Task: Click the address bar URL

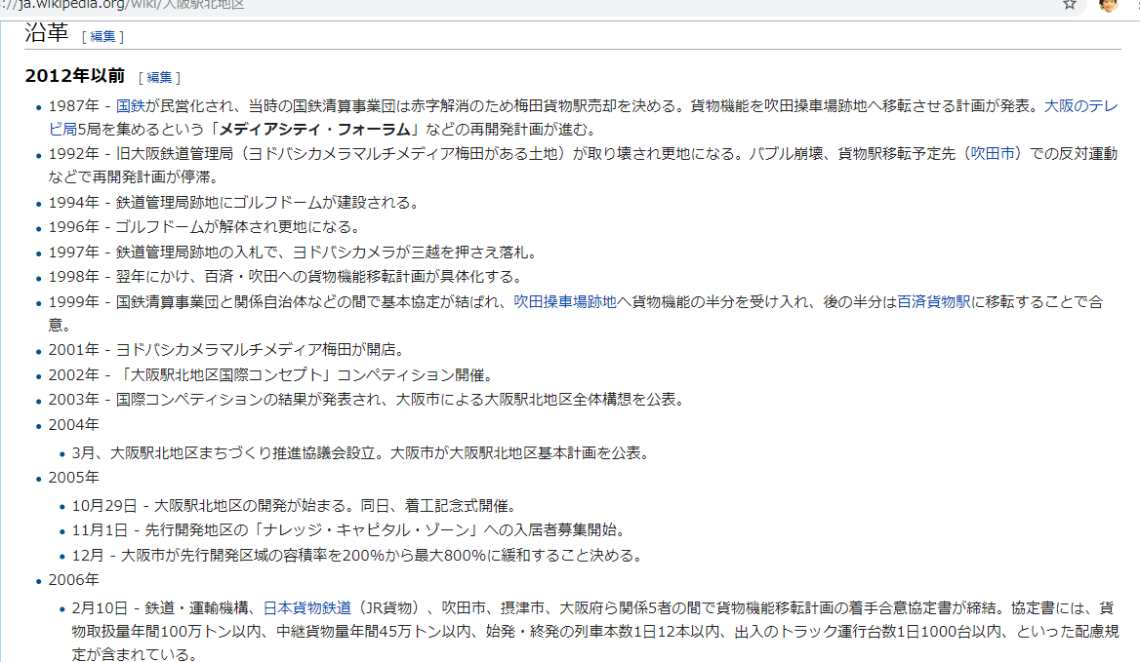Action: tap(122, 5)
